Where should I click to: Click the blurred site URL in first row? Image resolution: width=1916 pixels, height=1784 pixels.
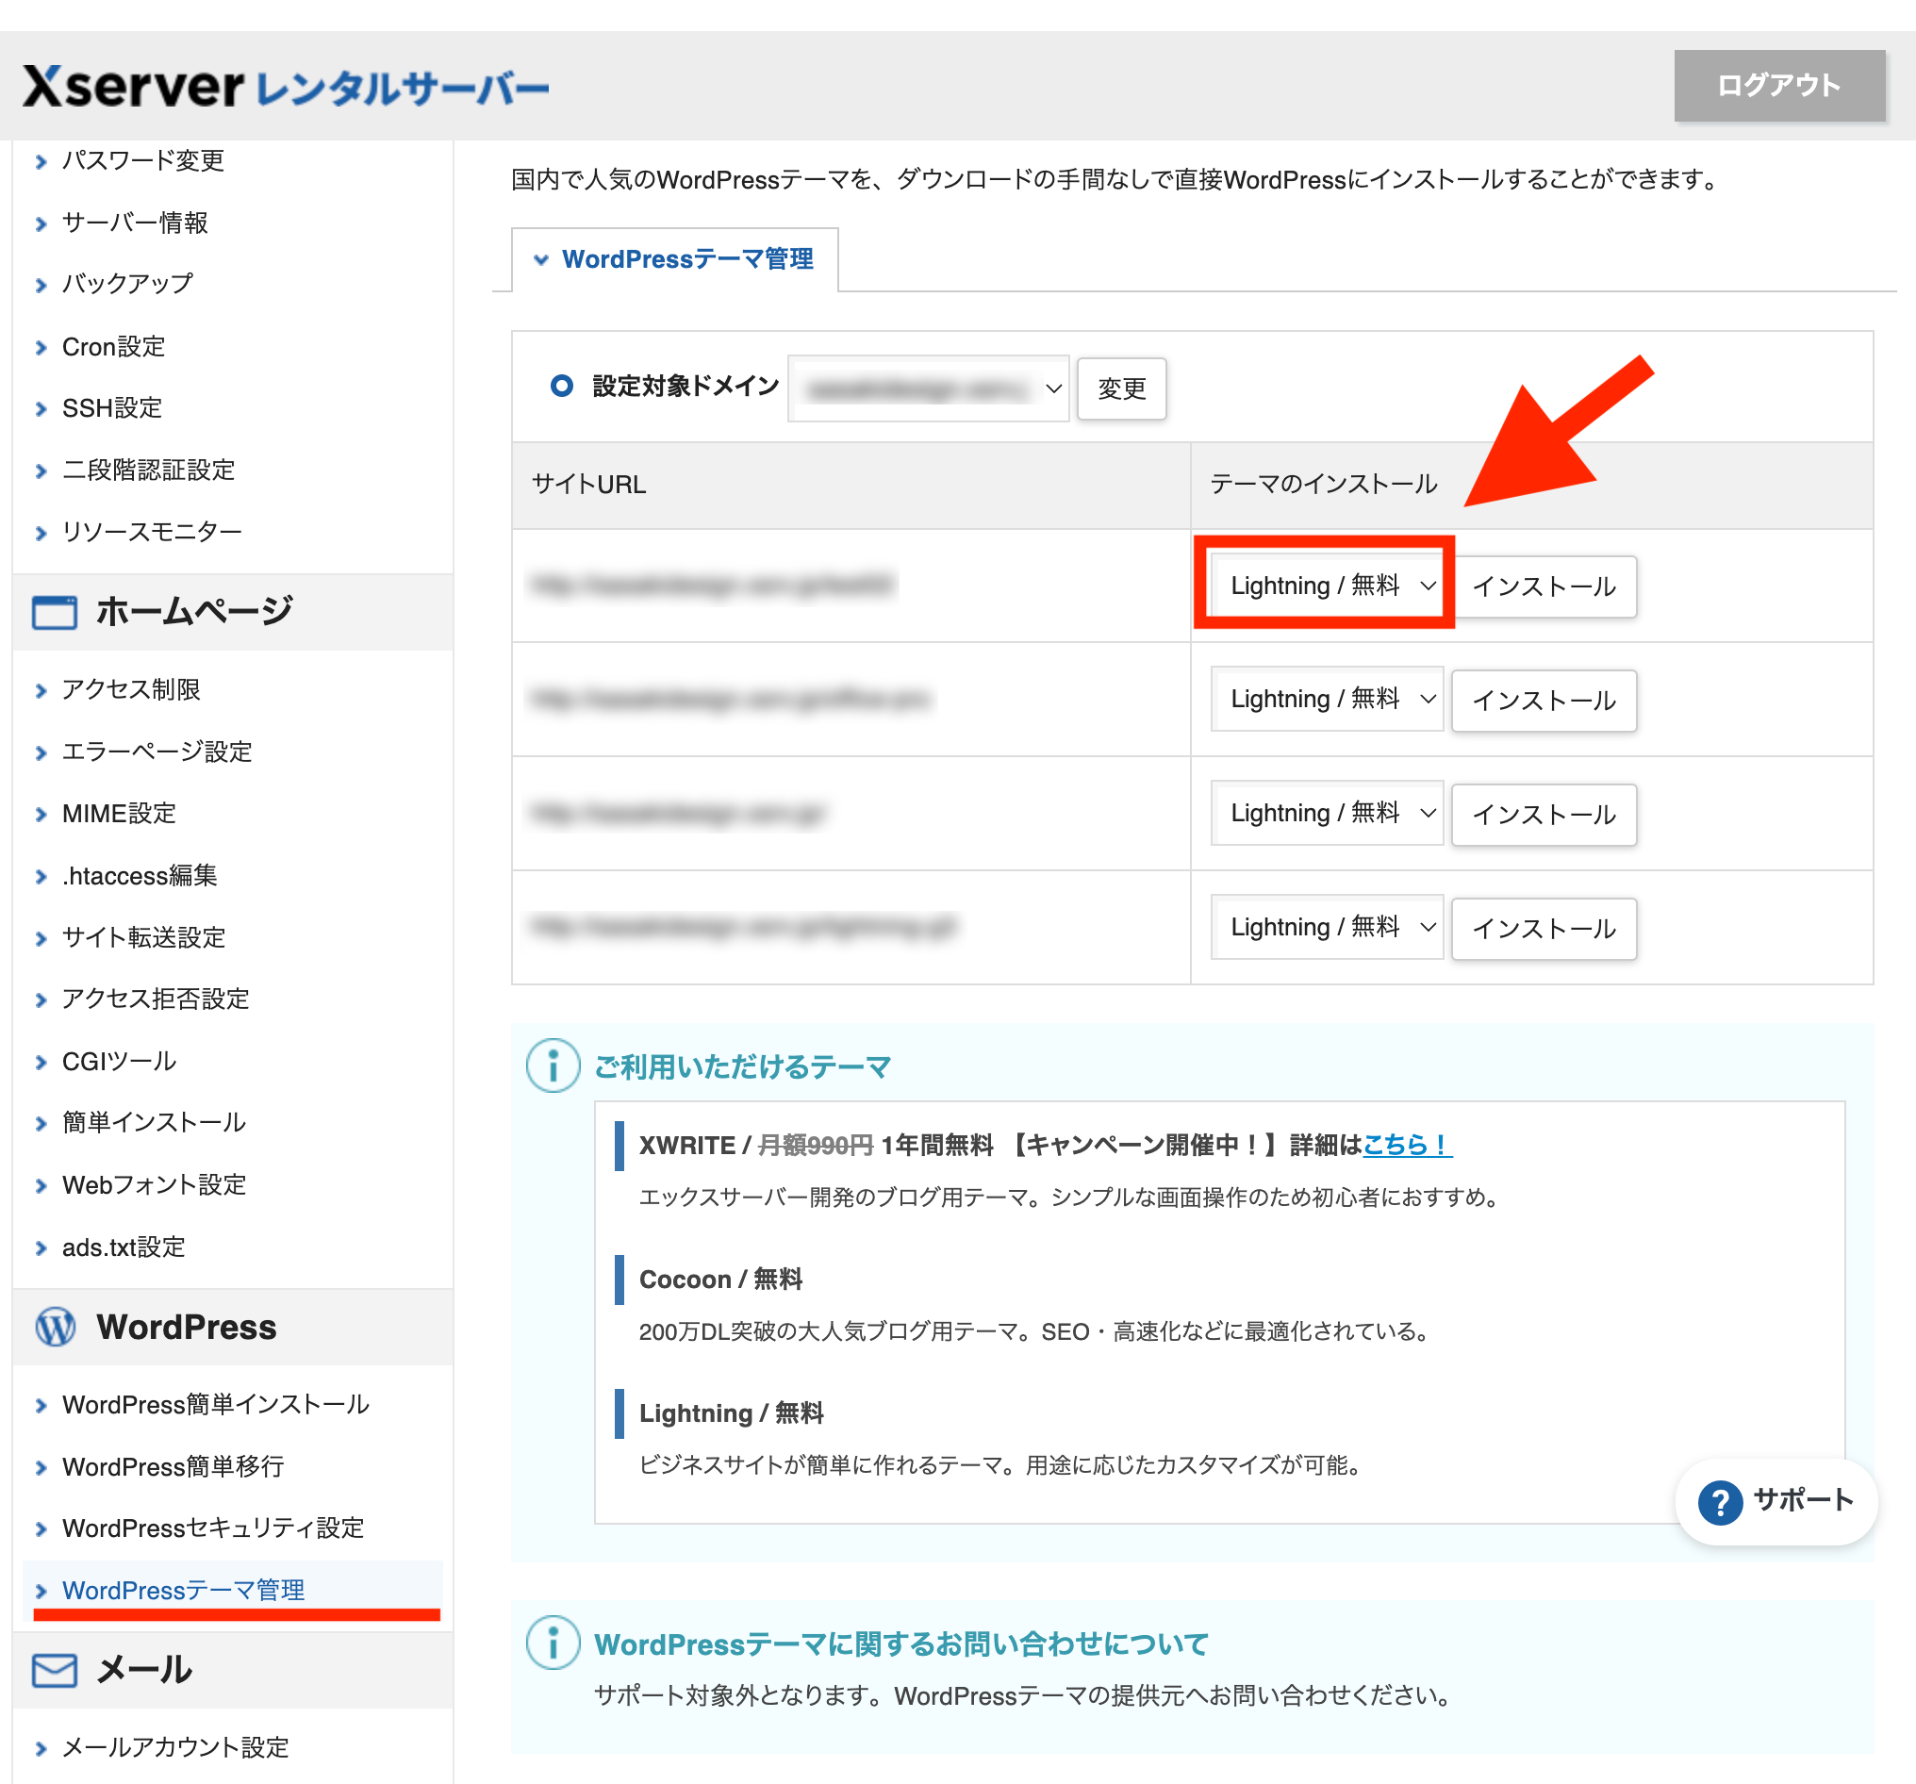point(711,584)
